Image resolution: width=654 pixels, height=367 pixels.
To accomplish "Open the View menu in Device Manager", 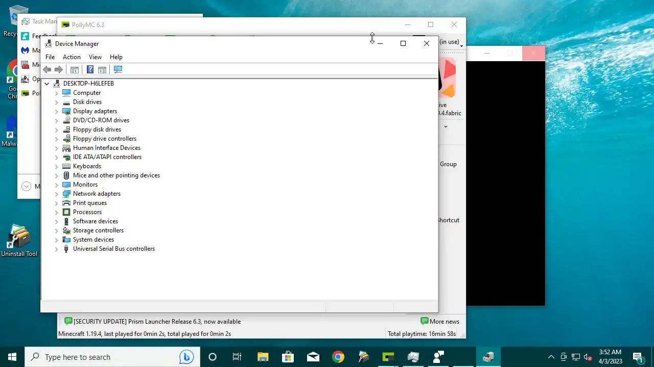I will 95,57.
